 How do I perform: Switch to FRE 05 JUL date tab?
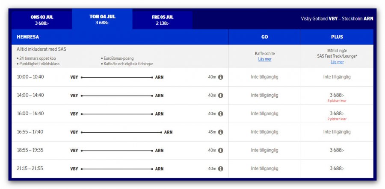[x=163, y=20]
